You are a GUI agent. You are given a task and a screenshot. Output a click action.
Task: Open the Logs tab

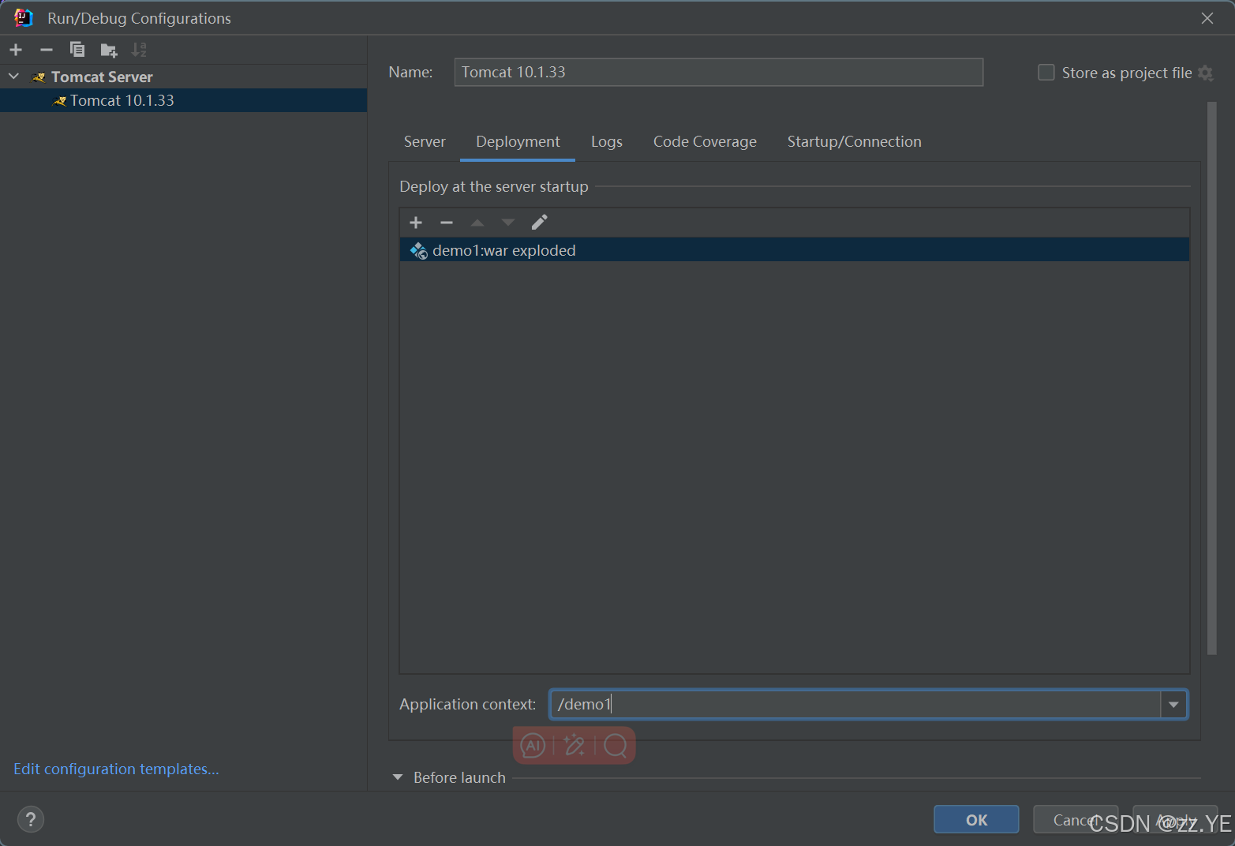tap(607, 141)
